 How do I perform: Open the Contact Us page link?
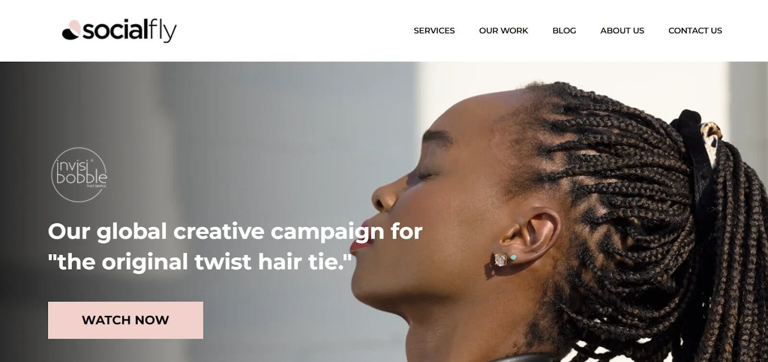695,31
